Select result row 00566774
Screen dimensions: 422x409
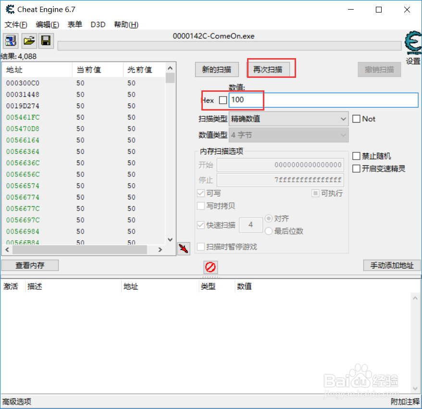pyautogui.click(x=84, y=197)
